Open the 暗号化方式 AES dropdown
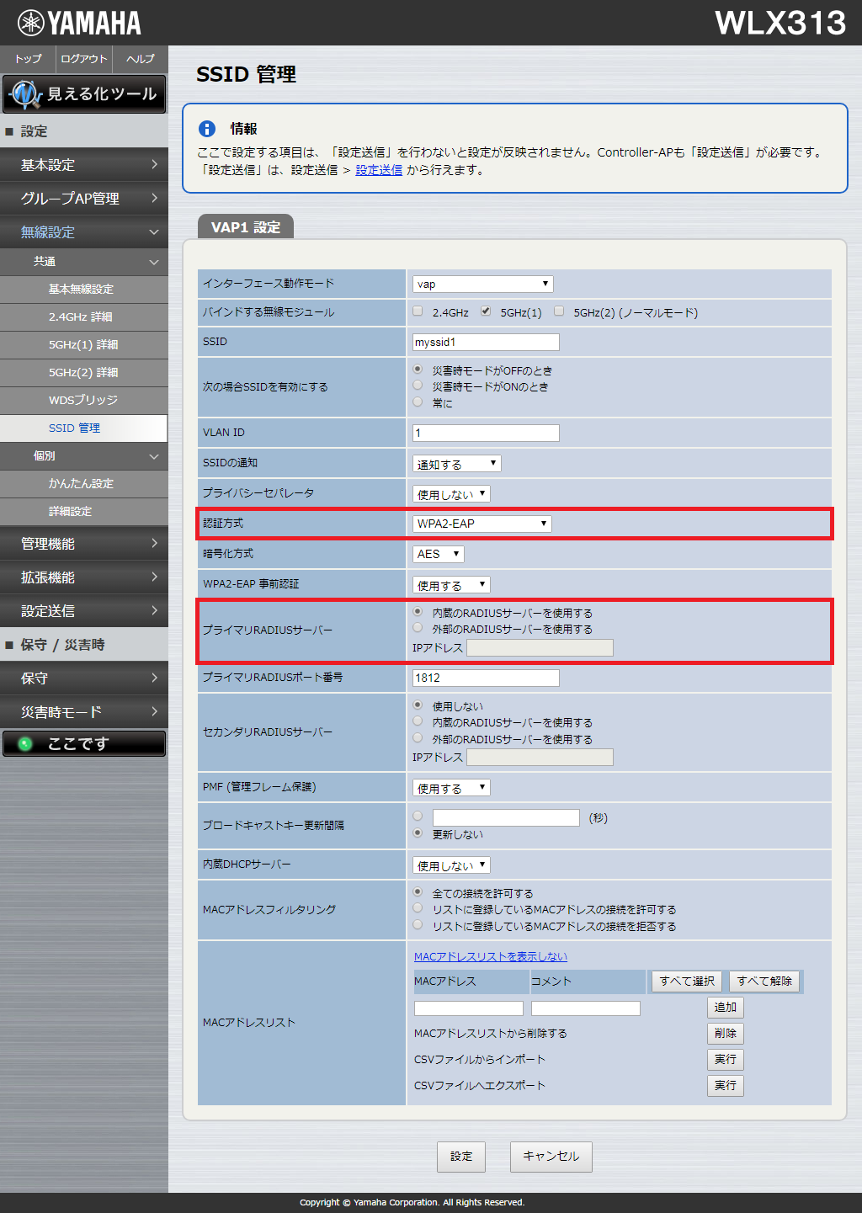 click(x=438, y=554)
